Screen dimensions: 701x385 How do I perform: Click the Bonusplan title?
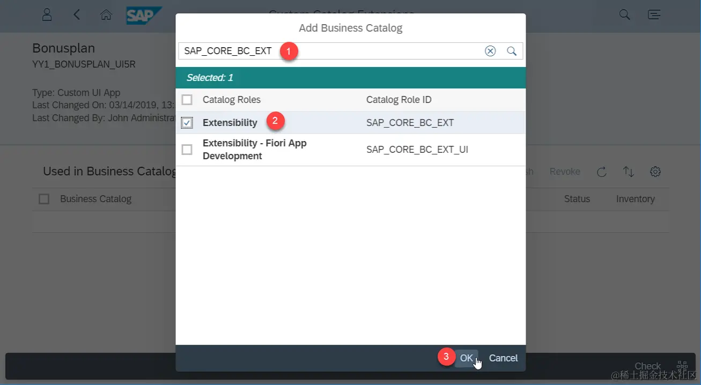63,48
